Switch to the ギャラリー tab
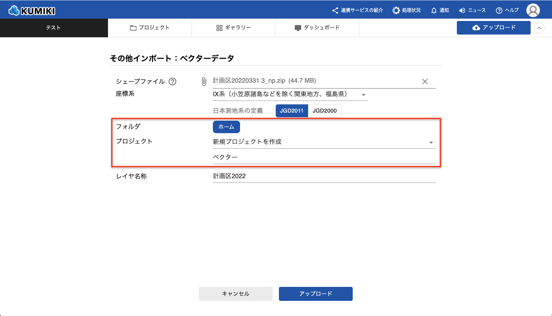Viewport: 552px width, 316px height. coord(233,28)
